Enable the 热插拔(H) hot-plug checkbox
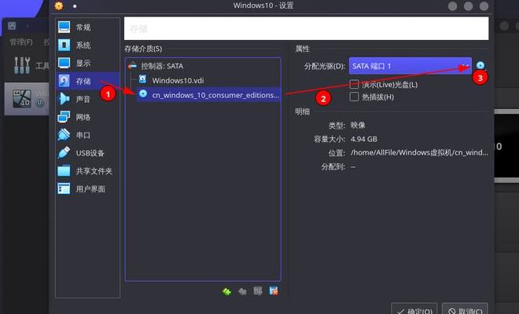519x314 pixels. pyautogui.click(x=354, y=97)
